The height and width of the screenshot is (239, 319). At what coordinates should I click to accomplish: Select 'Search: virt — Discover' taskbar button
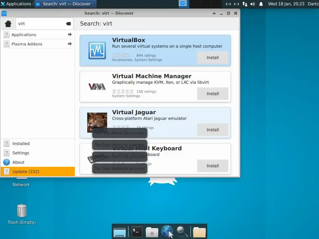[65, 4]
